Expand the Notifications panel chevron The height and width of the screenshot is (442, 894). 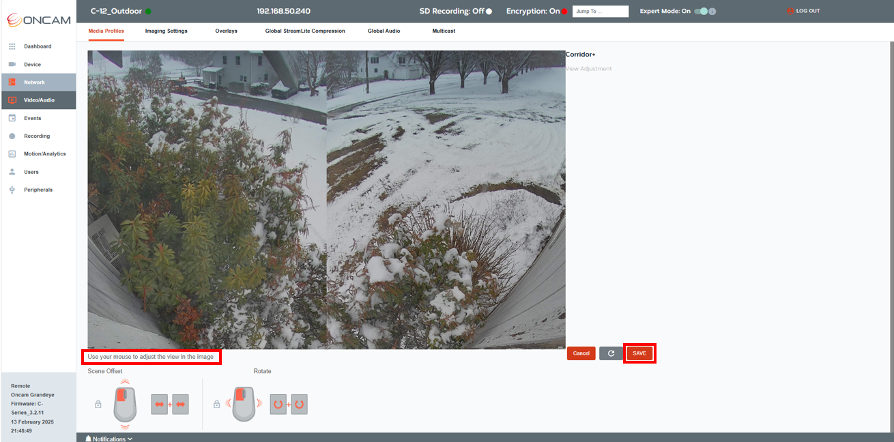click(130, 439)
